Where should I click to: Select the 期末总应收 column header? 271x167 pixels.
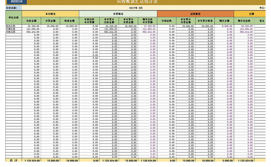pos(244,21)
